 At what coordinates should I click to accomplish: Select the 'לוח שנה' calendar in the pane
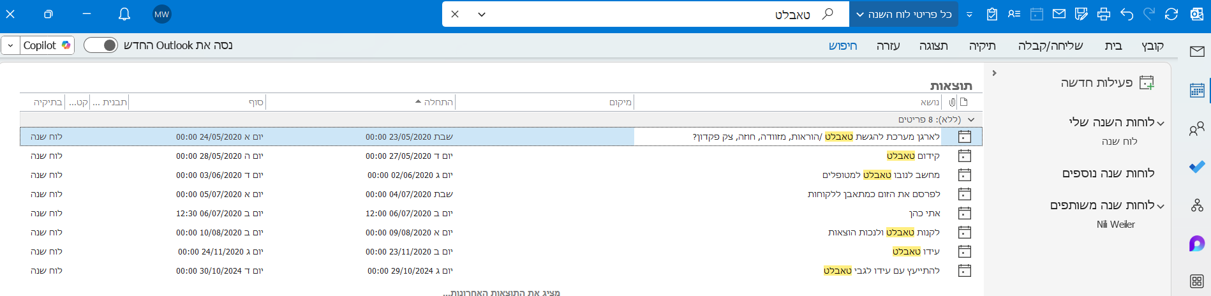point(1120,142)
